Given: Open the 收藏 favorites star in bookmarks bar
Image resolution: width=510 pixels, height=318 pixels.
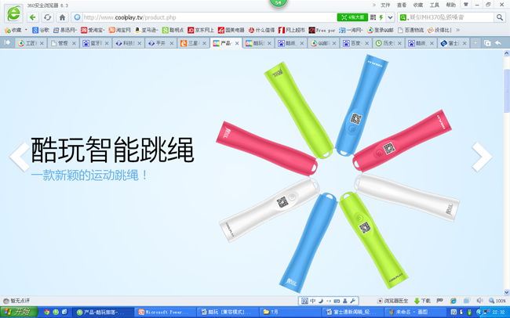Looking at the screenshot, I should pyautogui.click(x=13, y=30).
